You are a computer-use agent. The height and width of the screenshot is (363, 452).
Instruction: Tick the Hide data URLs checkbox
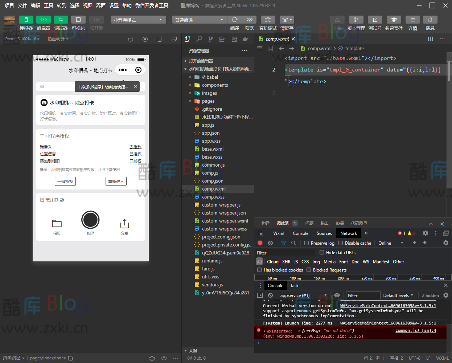(322, 252)
